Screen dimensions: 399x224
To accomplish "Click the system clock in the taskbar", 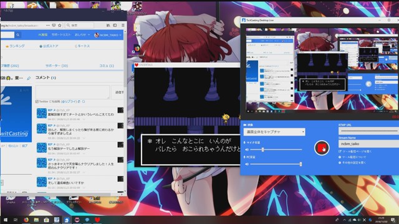I will click(382, 220).
